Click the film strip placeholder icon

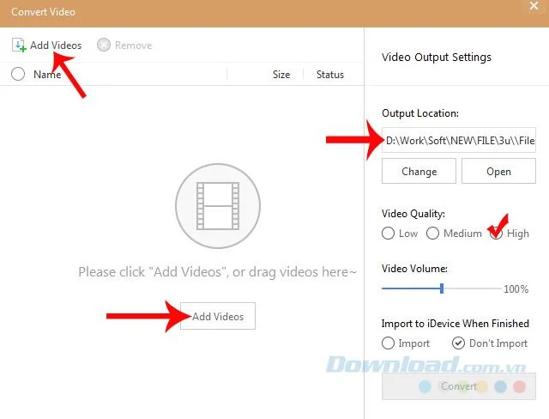(218, 206)
